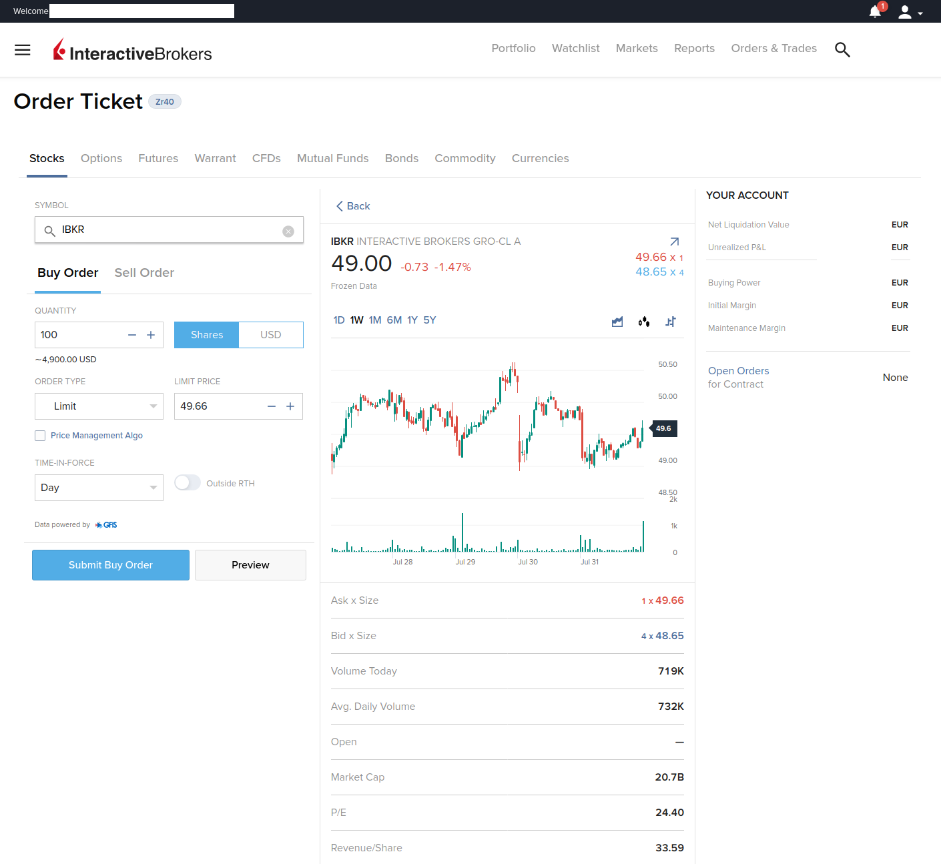The width and height of the screenshot is (941, 864).
Task: Click the symbol search magnifier icon
Action: pyautogui.click(x=49, y=231)
